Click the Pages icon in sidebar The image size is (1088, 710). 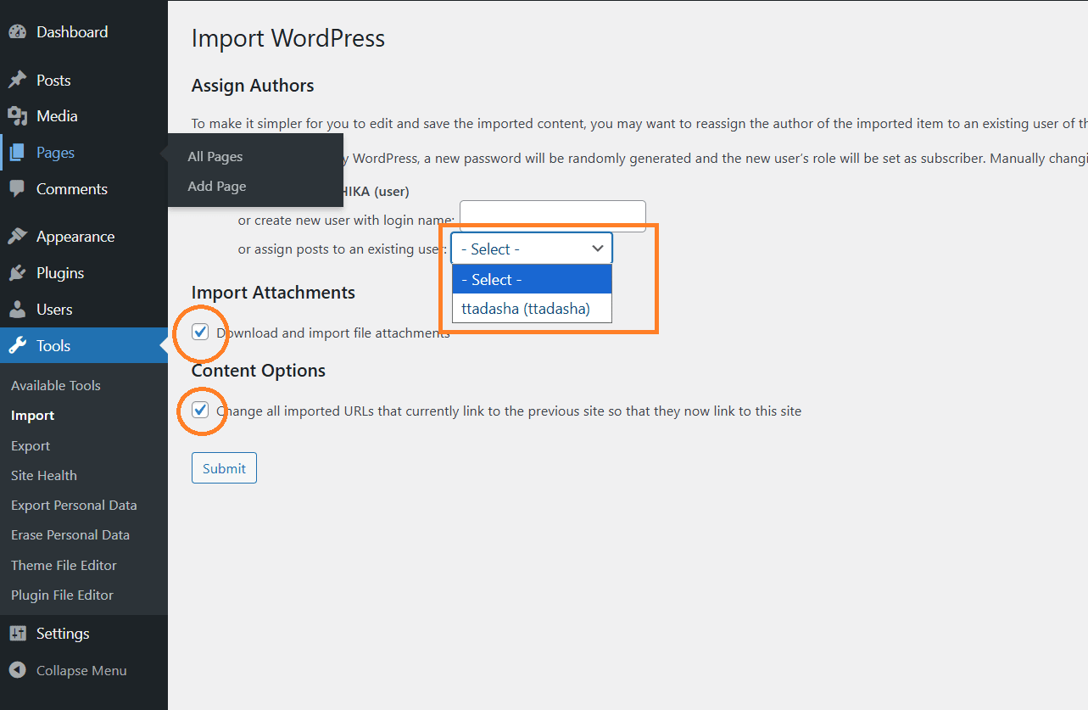point(18,153)
